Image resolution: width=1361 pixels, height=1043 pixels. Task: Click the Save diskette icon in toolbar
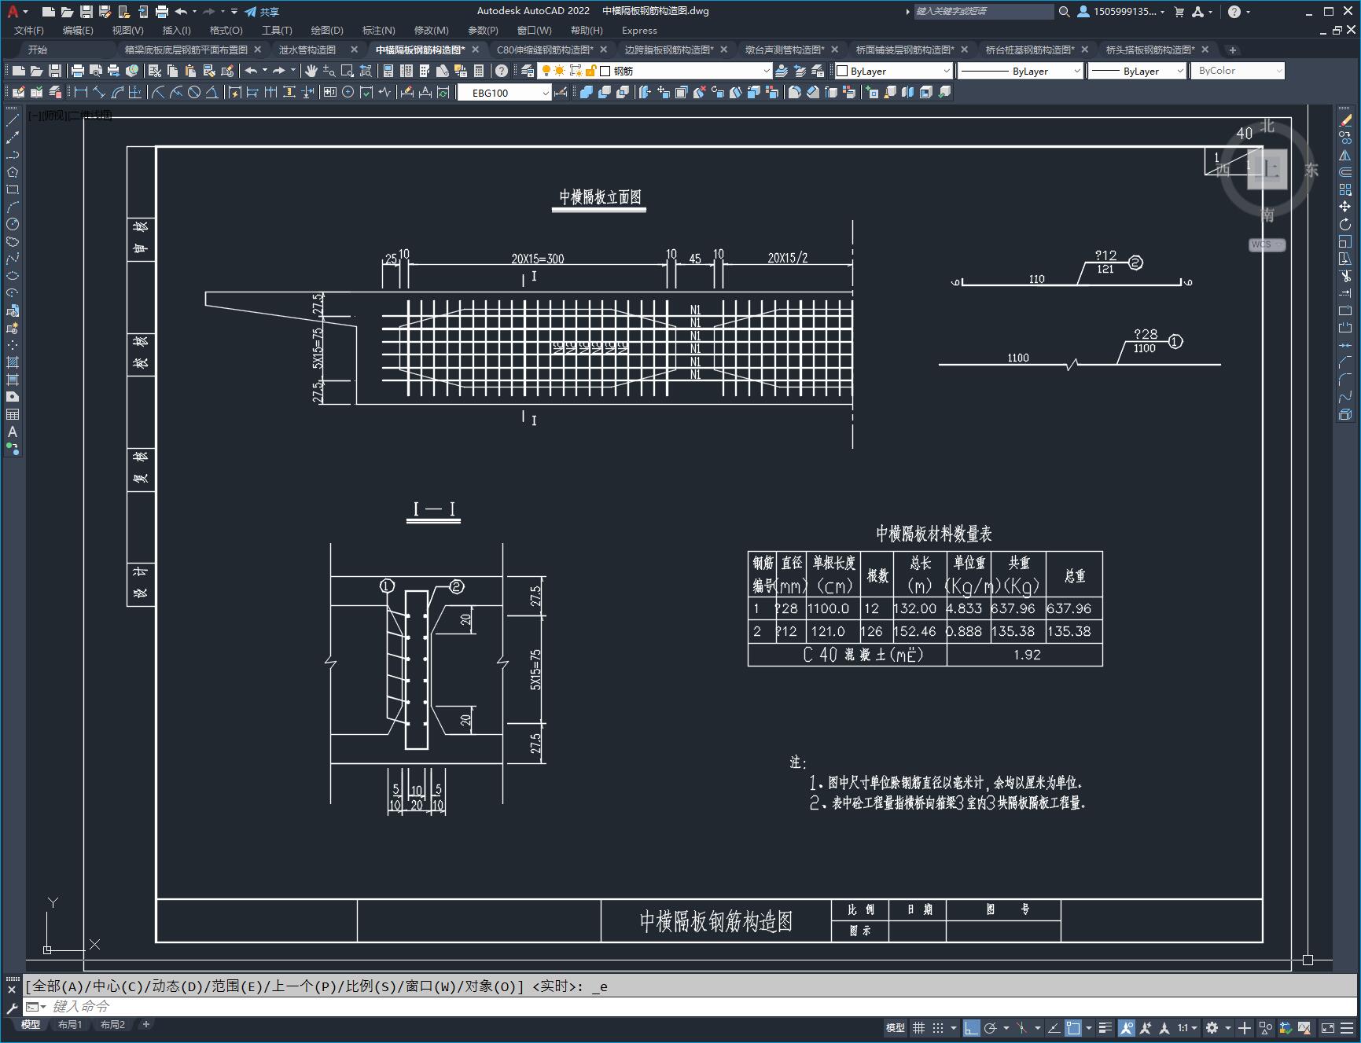pos(54,71)
